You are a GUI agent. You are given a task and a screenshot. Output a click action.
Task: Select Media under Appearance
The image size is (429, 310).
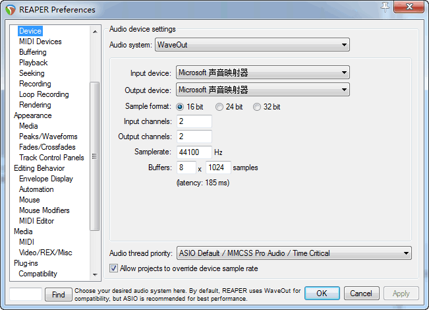point(28,126)
